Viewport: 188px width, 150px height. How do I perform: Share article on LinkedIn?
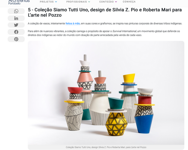(x=16, y=18)
